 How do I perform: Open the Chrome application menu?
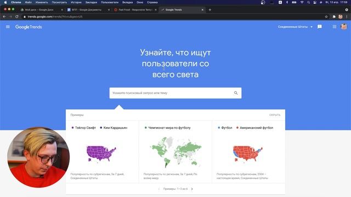pos(16,2)
